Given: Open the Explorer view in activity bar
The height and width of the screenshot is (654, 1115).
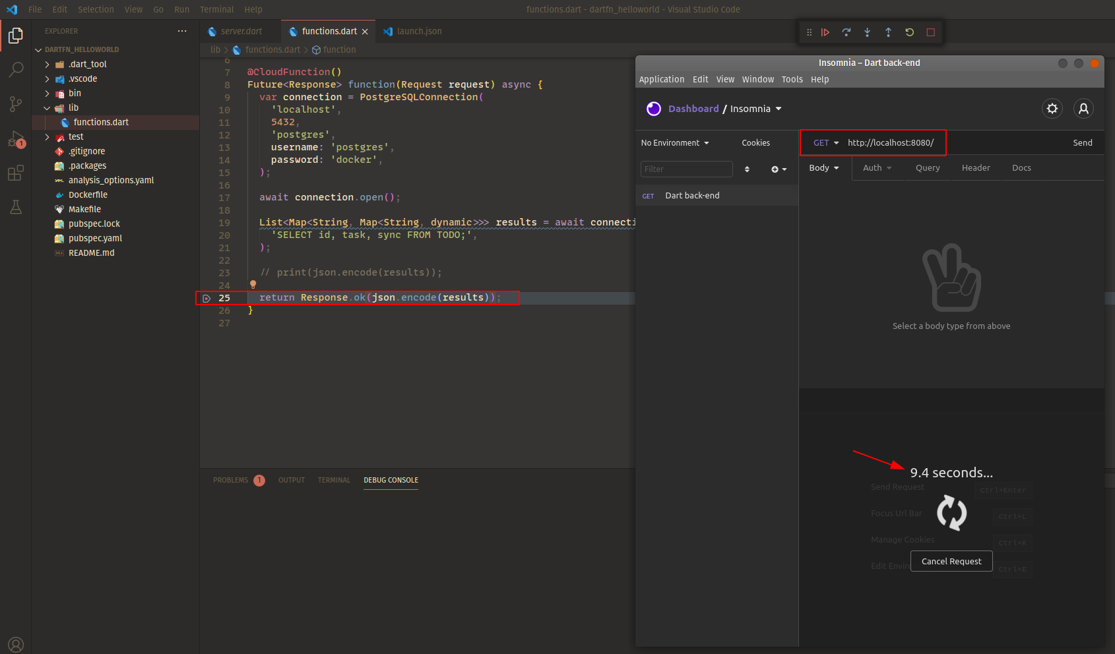Looking at the screenshot, I should click(x=16, y=36).
